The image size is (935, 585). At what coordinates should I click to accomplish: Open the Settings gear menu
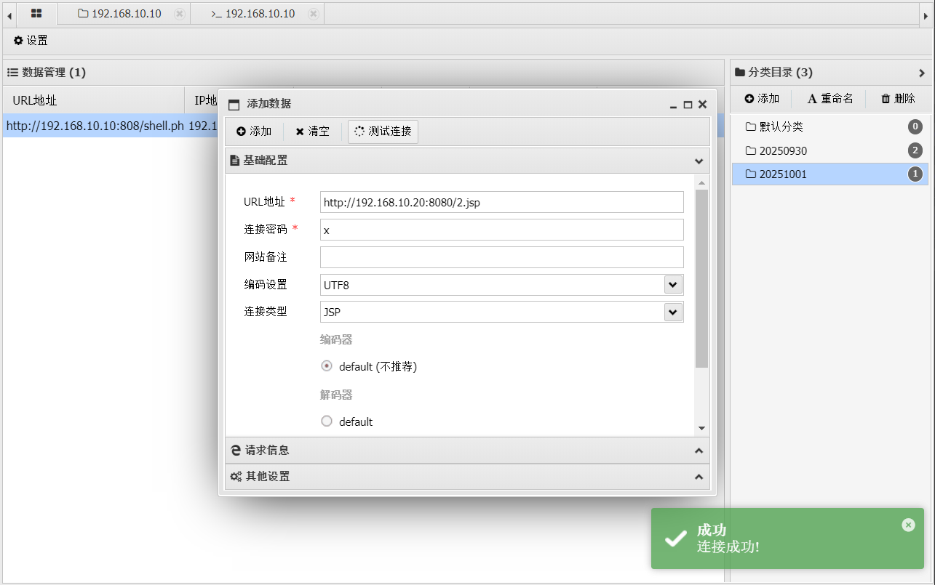pos(31,41)
